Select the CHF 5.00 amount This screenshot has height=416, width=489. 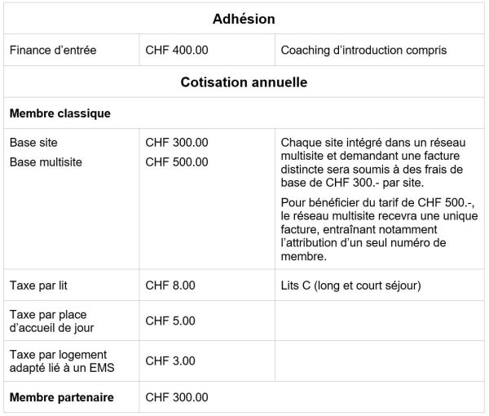[170, 321]
